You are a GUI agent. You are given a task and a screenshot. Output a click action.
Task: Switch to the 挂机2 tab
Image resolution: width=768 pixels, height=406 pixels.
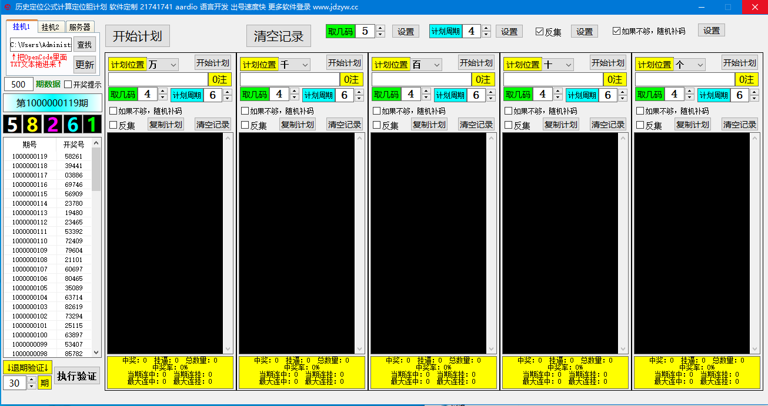click(x=51, y=27)
